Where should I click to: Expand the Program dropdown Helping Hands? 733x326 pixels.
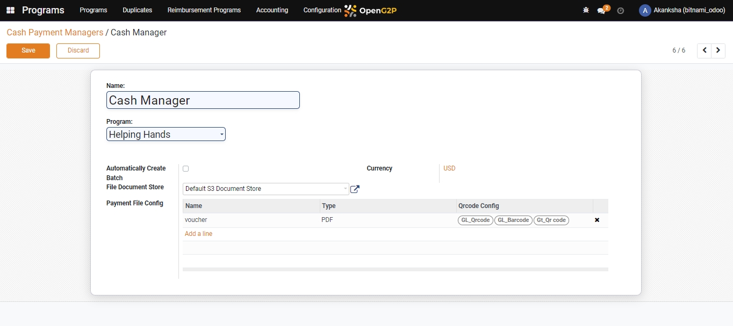tap(166, 135)
